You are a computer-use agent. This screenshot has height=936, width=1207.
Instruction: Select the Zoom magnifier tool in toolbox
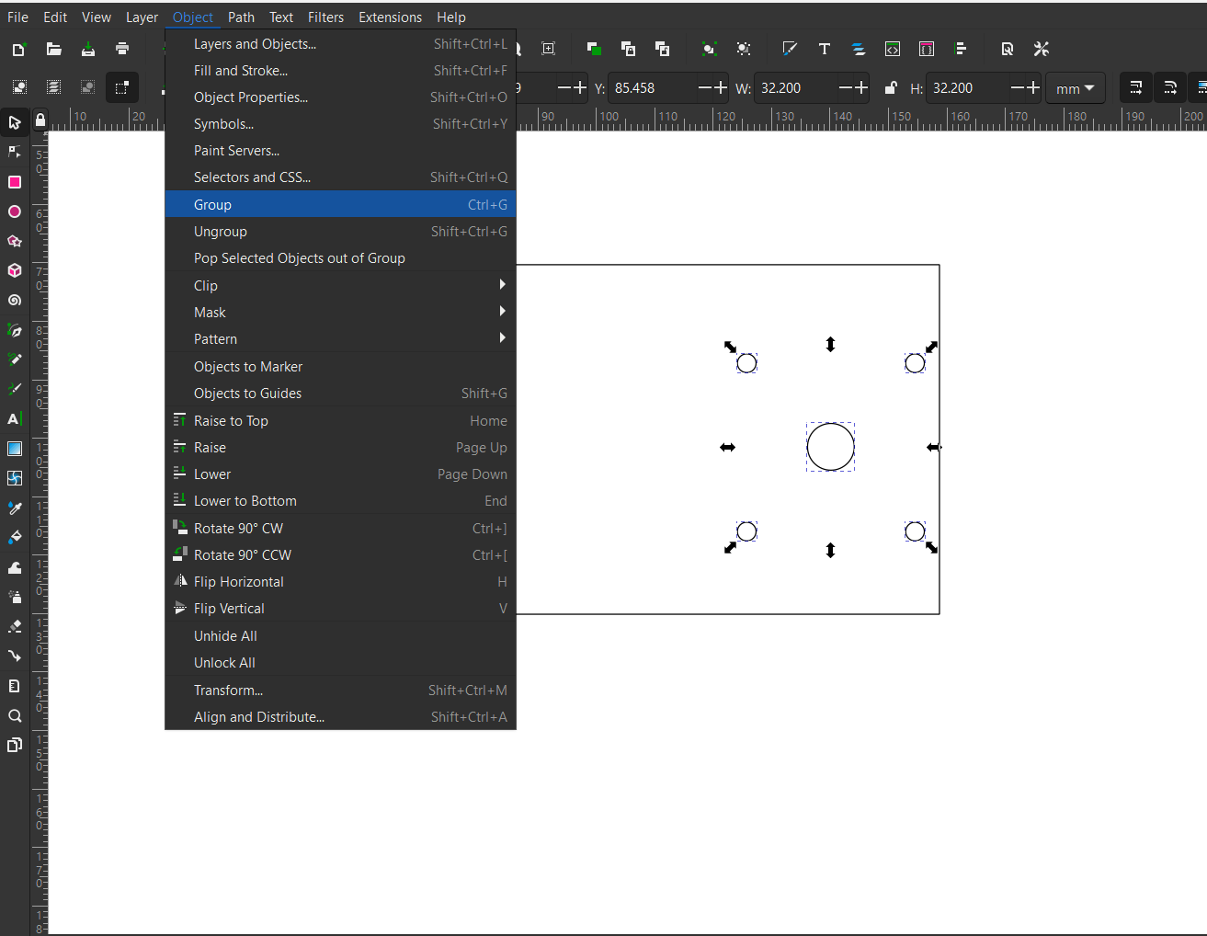click(15, 715)
